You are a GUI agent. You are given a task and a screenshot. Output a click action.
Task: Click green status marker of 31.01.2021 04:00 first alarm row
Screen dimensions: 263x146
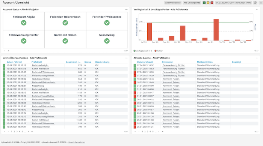[x=135, y=86]
